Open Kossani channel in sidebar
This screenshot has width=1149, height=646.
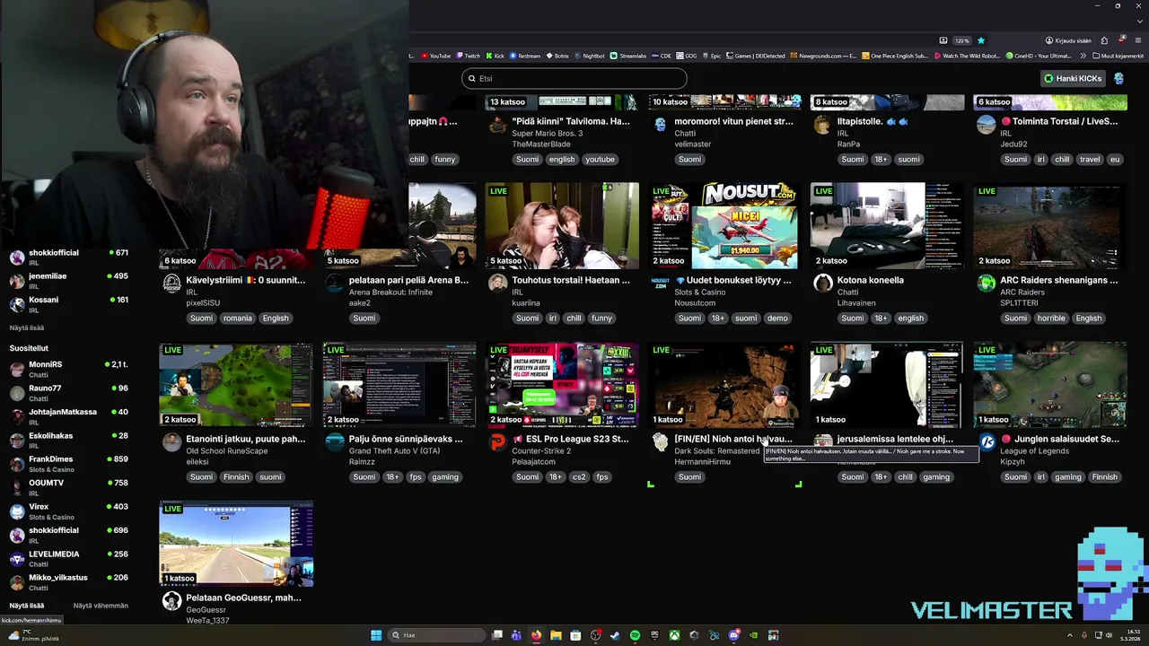69,304
